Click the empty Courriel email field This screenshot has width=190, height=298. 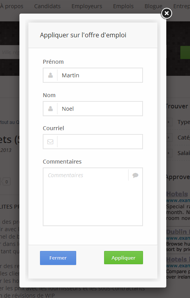click(100, 142)
